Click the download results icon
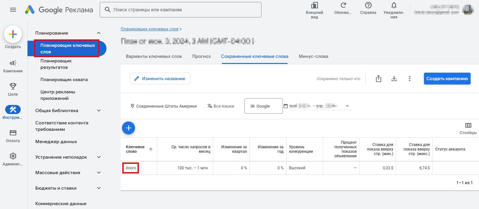The image size is (479, 209). 394,78
